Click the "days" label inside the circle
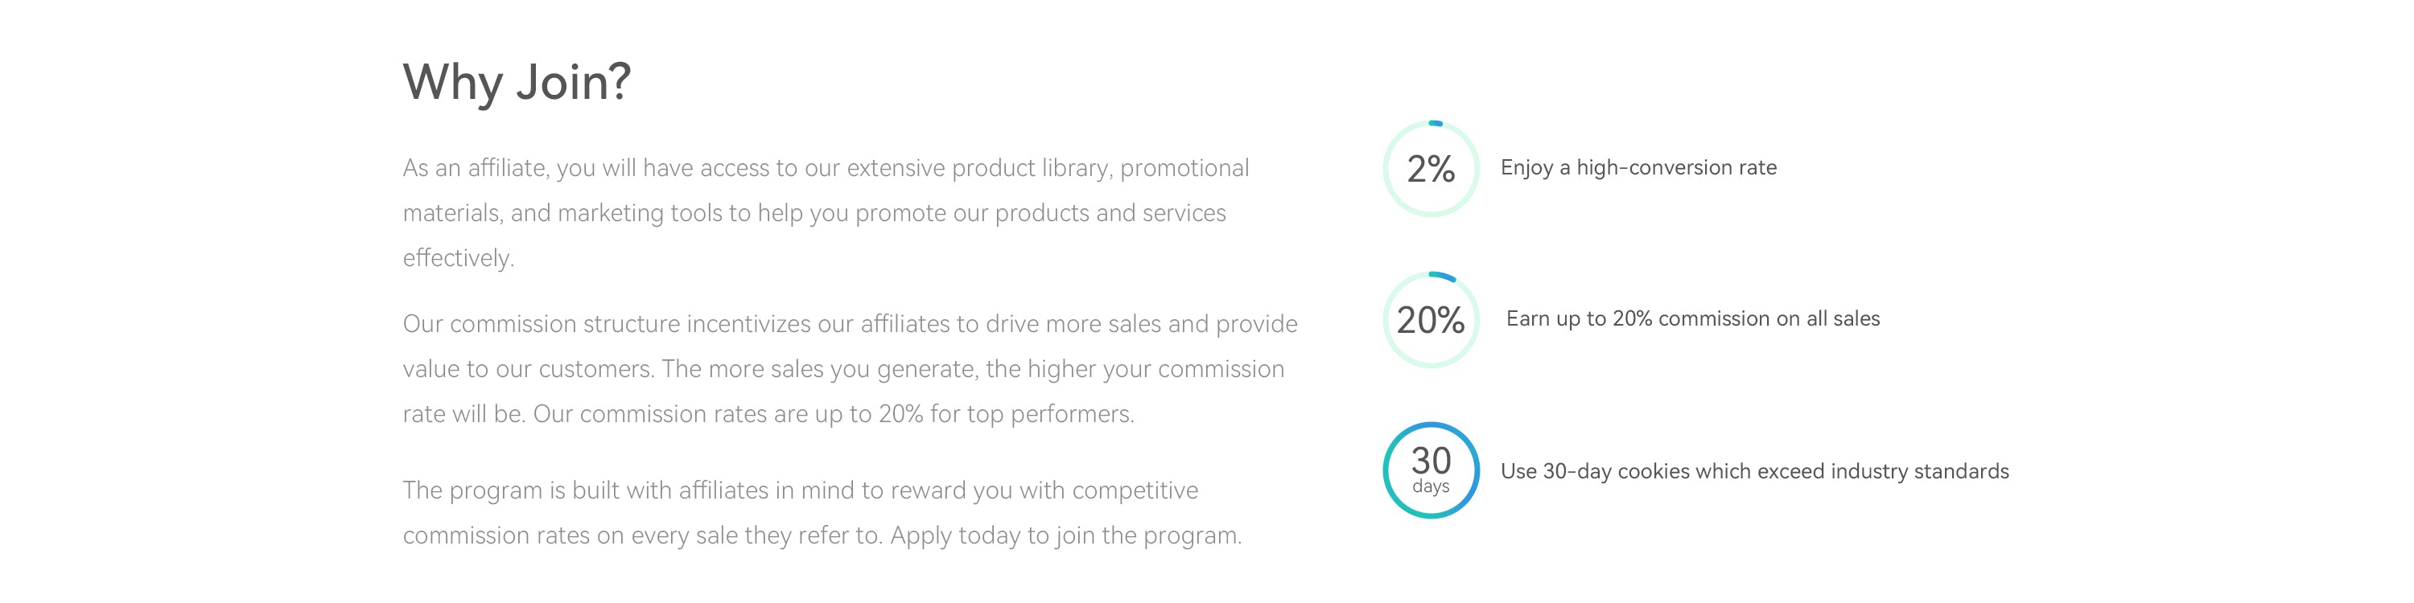The height and width of the screenshot is (603, 2414). (x=1431, y=487)
